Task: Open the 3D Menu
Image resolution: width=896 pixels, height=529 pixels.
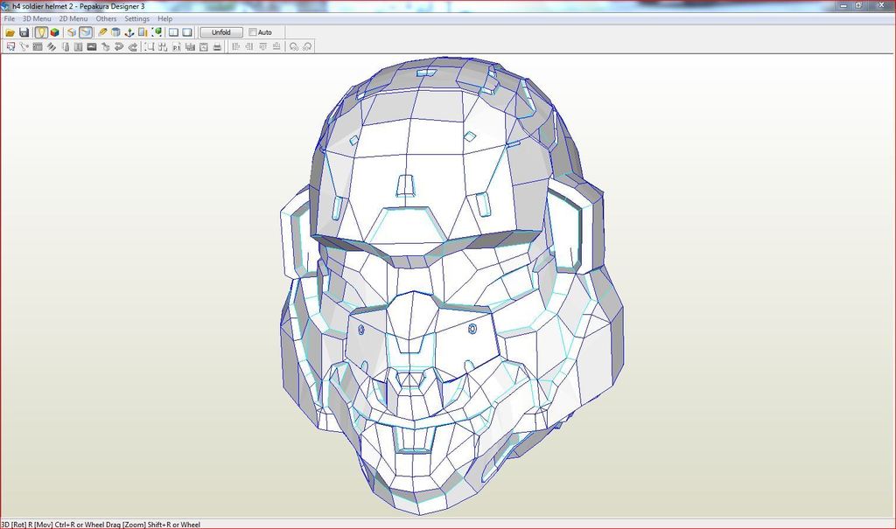Action: (x=37, y=19)
